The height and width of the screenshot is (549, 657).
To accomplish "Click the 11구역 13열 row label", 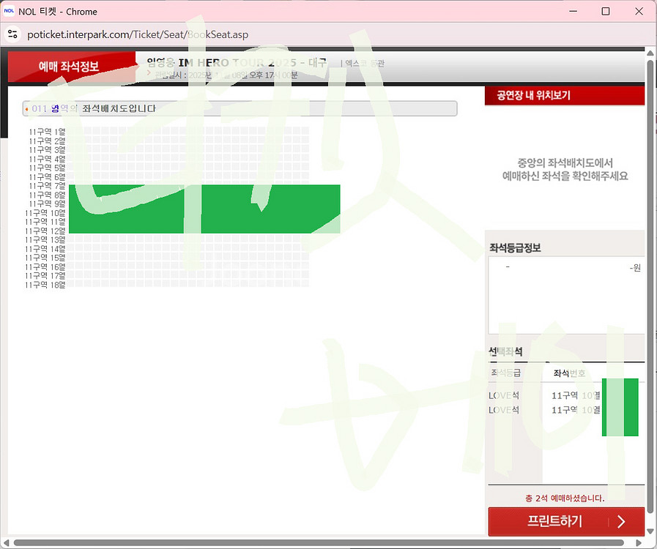I will click(x=45, y=240).
